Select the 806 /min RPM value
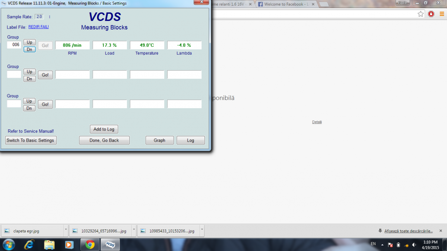447x251 pixels. point(73,45)
